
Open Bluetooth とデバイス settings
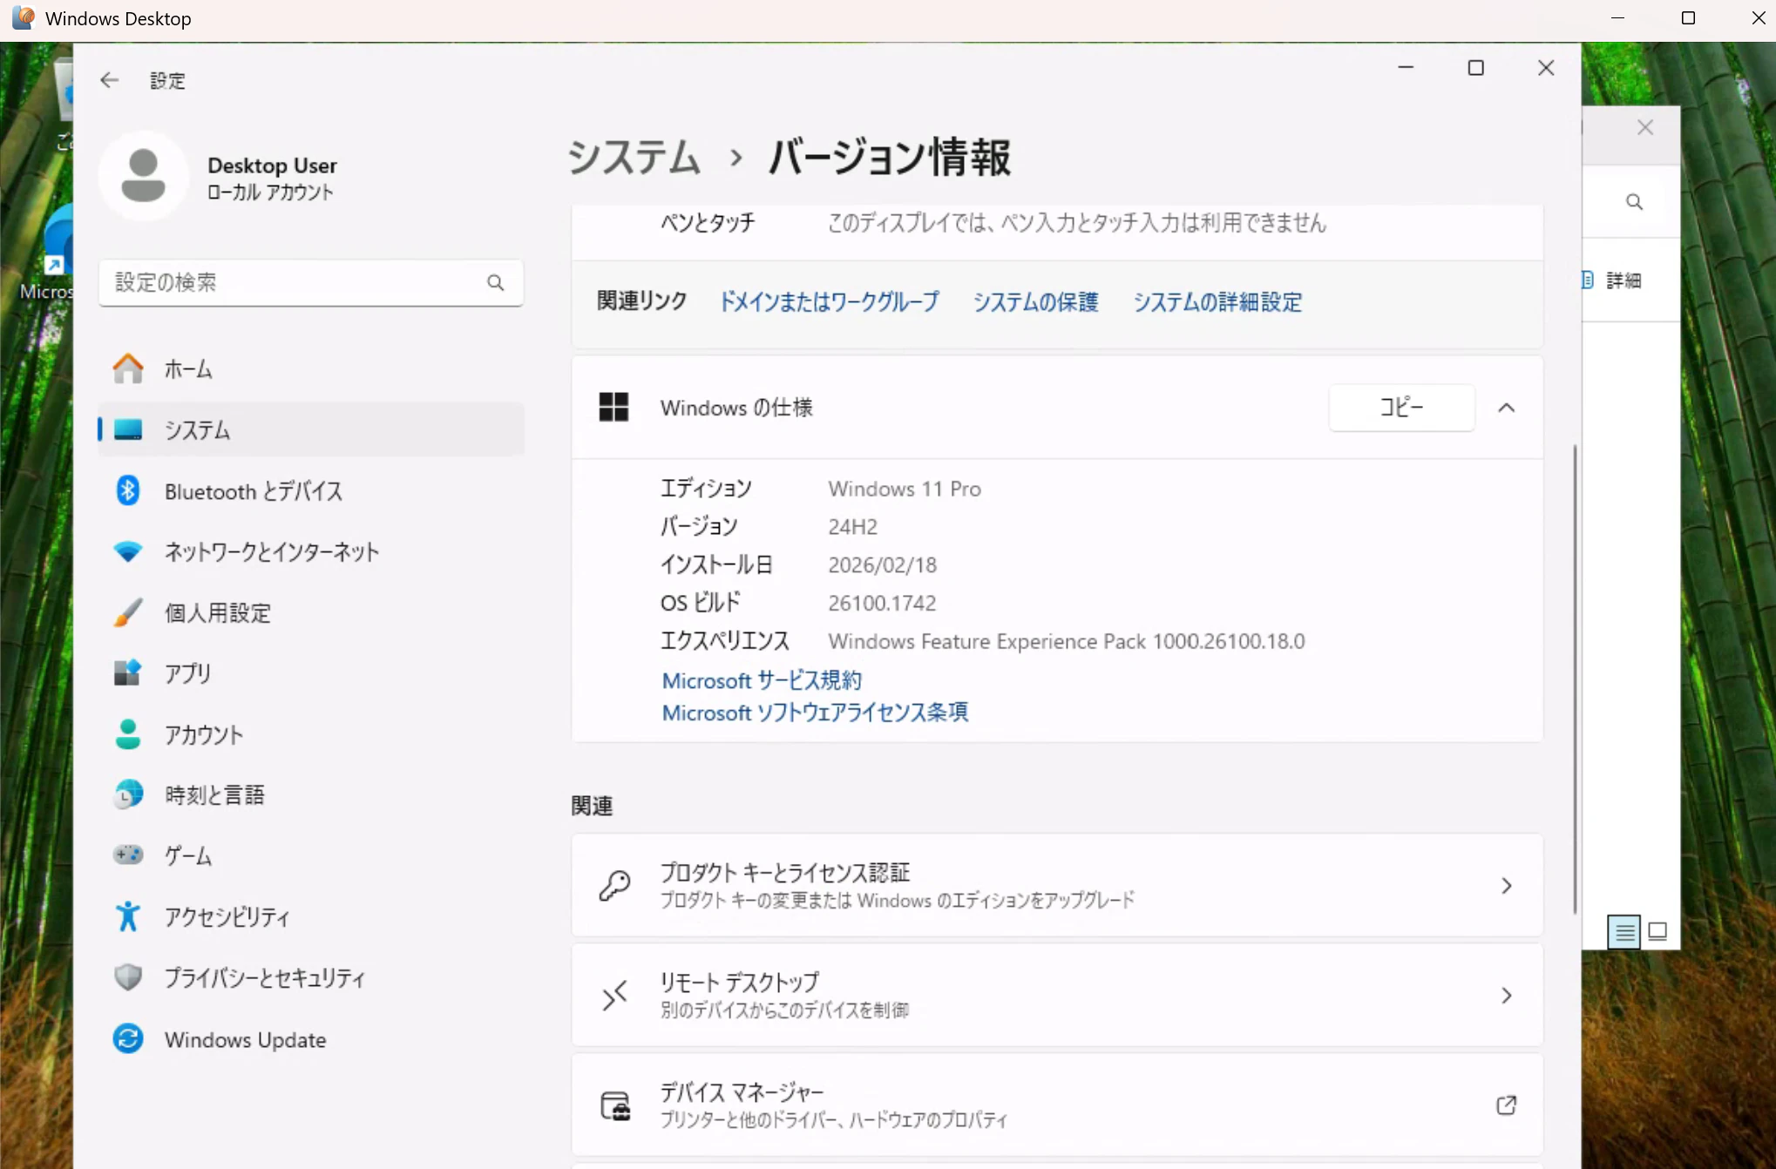311,490
